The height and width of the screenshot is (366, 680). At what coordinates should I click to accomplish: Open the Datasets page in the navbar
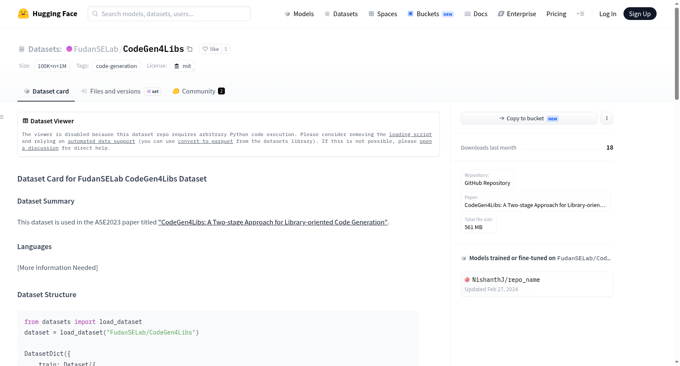click(x=341, y=14)
